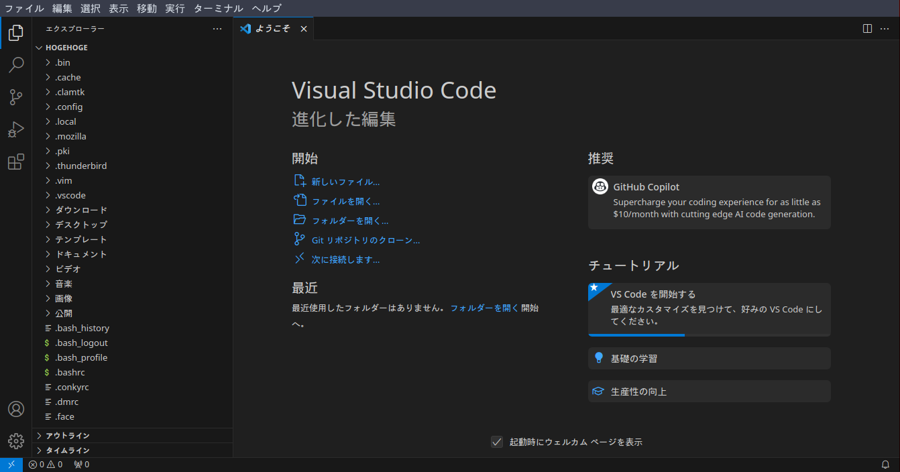The height and width of the screenshot is (472, 900).
Task: Open the Source Control view icon
Action: pos(16,97)
